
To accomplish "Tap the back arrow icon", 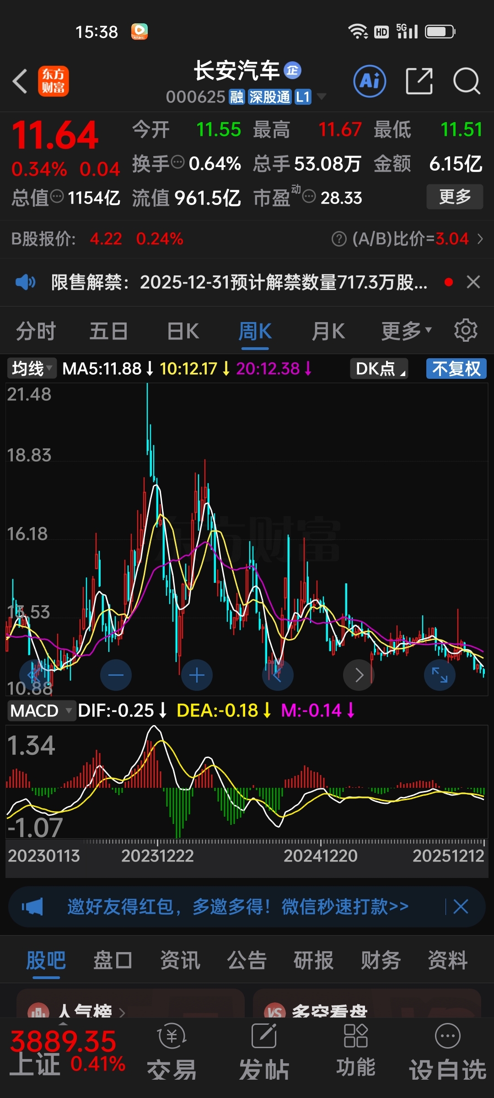I will [x=20, y=81].
